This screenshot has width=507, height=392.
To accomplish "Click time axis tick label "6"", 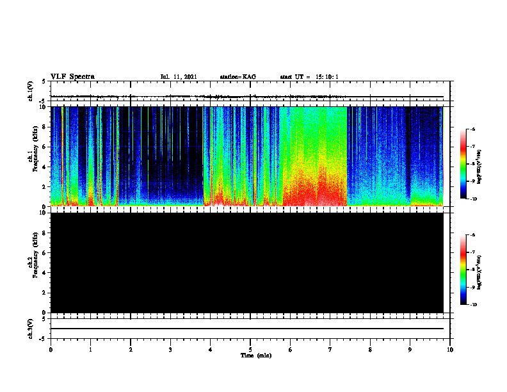I will (x=291, y=350).
